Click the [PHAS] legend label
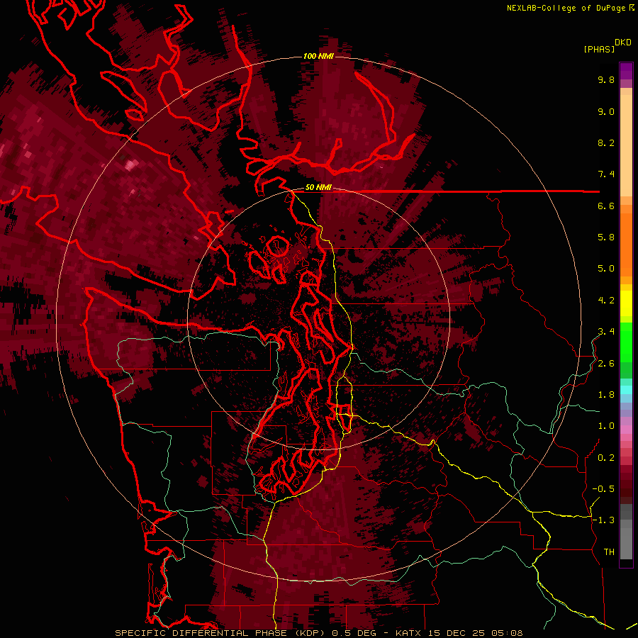638x638 pixels. 599,49
